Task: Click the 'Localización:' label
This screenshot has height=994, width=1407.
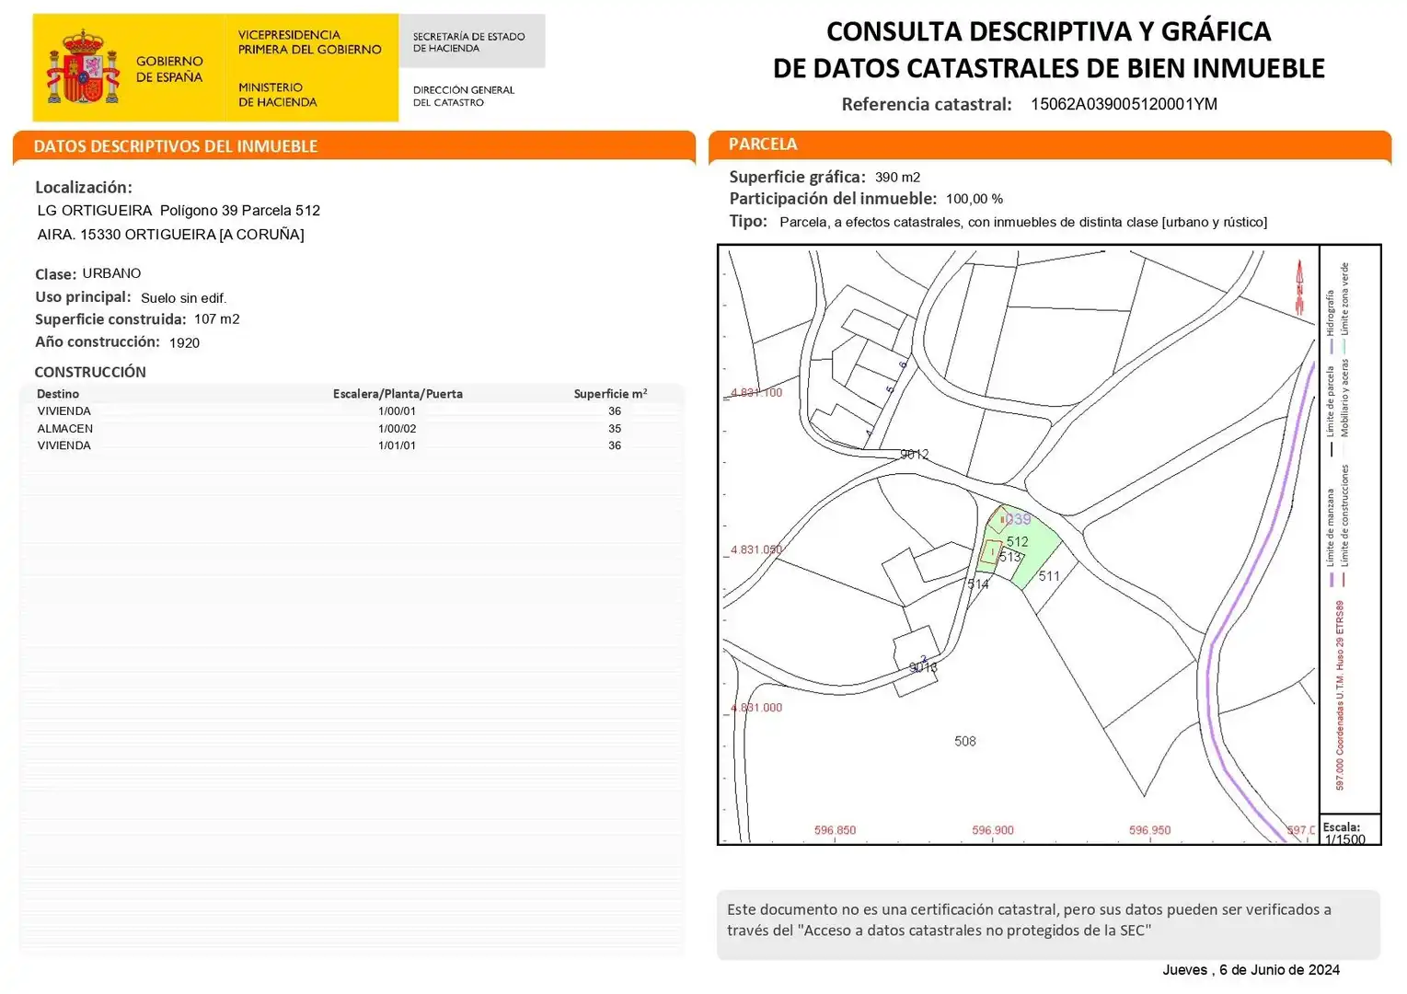Action: click(83, 187)
